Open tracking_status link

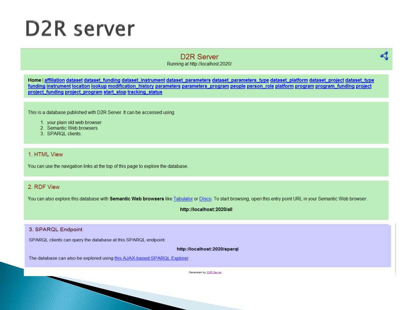tap(145, 92)
